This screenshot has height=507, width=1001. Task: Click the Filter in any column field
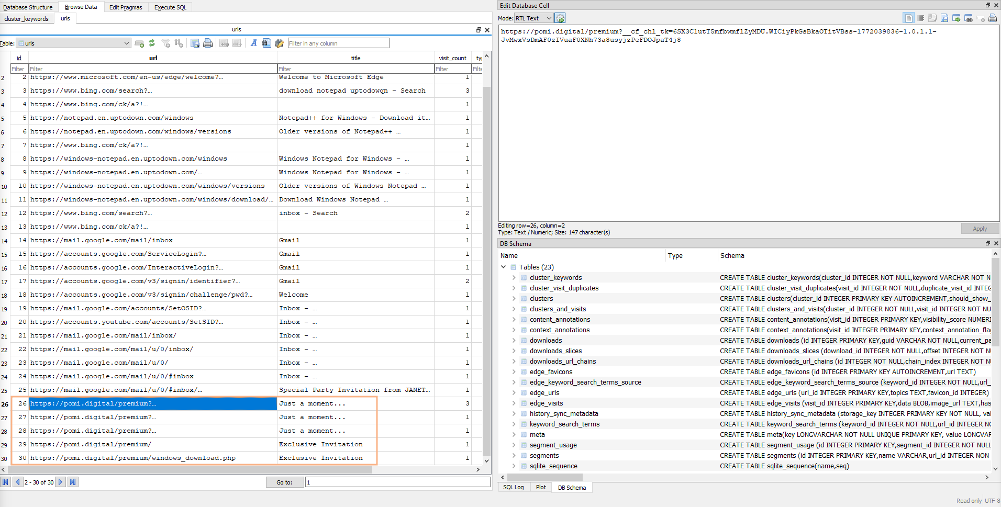pyautogui.click(x=338, y=43)
